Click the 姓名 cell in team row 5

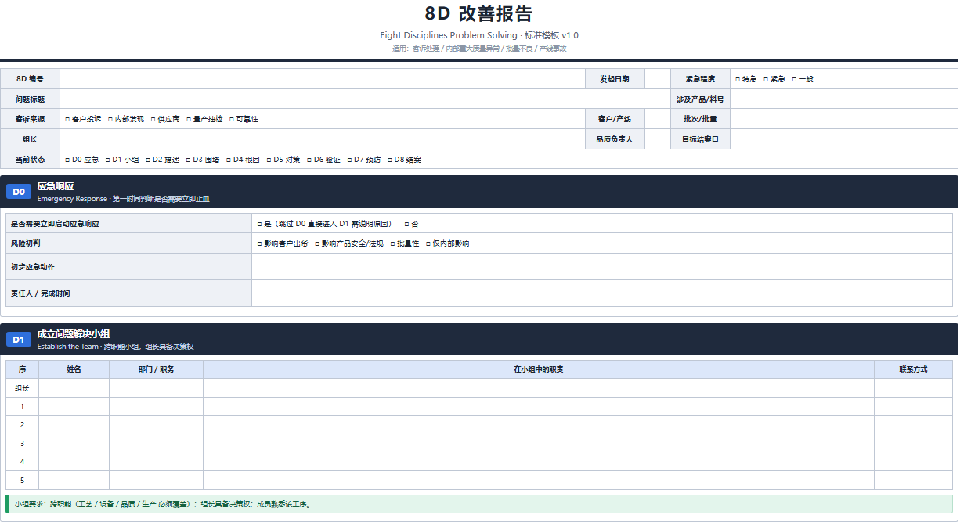tap(74, 481)
